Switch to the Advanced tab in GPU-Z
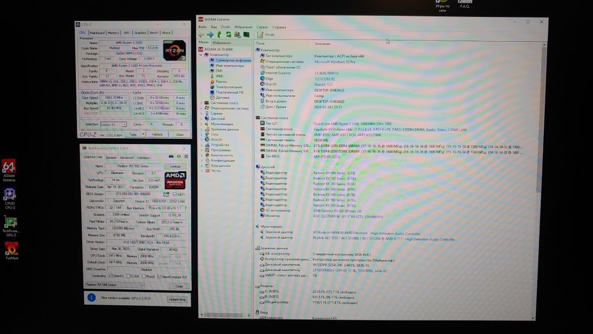 (126, 158)
